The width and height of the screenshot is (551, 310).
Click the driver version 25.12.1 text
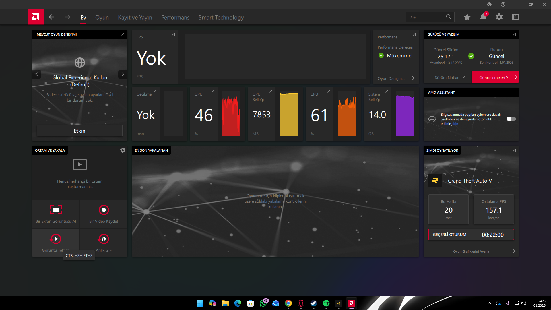[446, 57]
